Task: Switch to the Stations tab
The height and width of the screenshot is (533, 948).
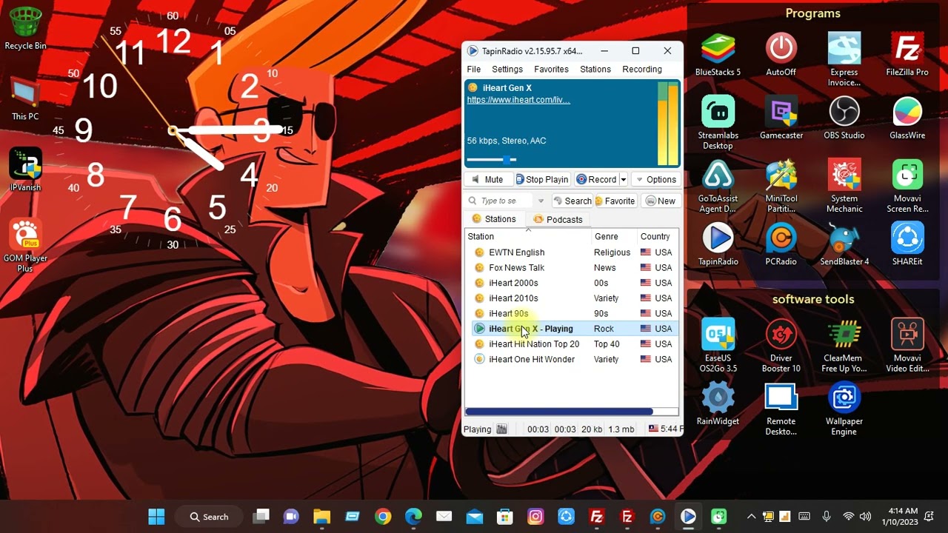Action: [x=494, y=219]
